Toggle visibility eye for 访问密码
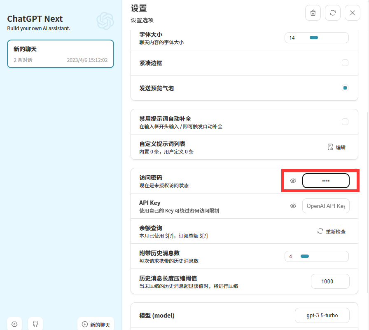The width and height of the screenshot is (369, 330). [293, 181]
